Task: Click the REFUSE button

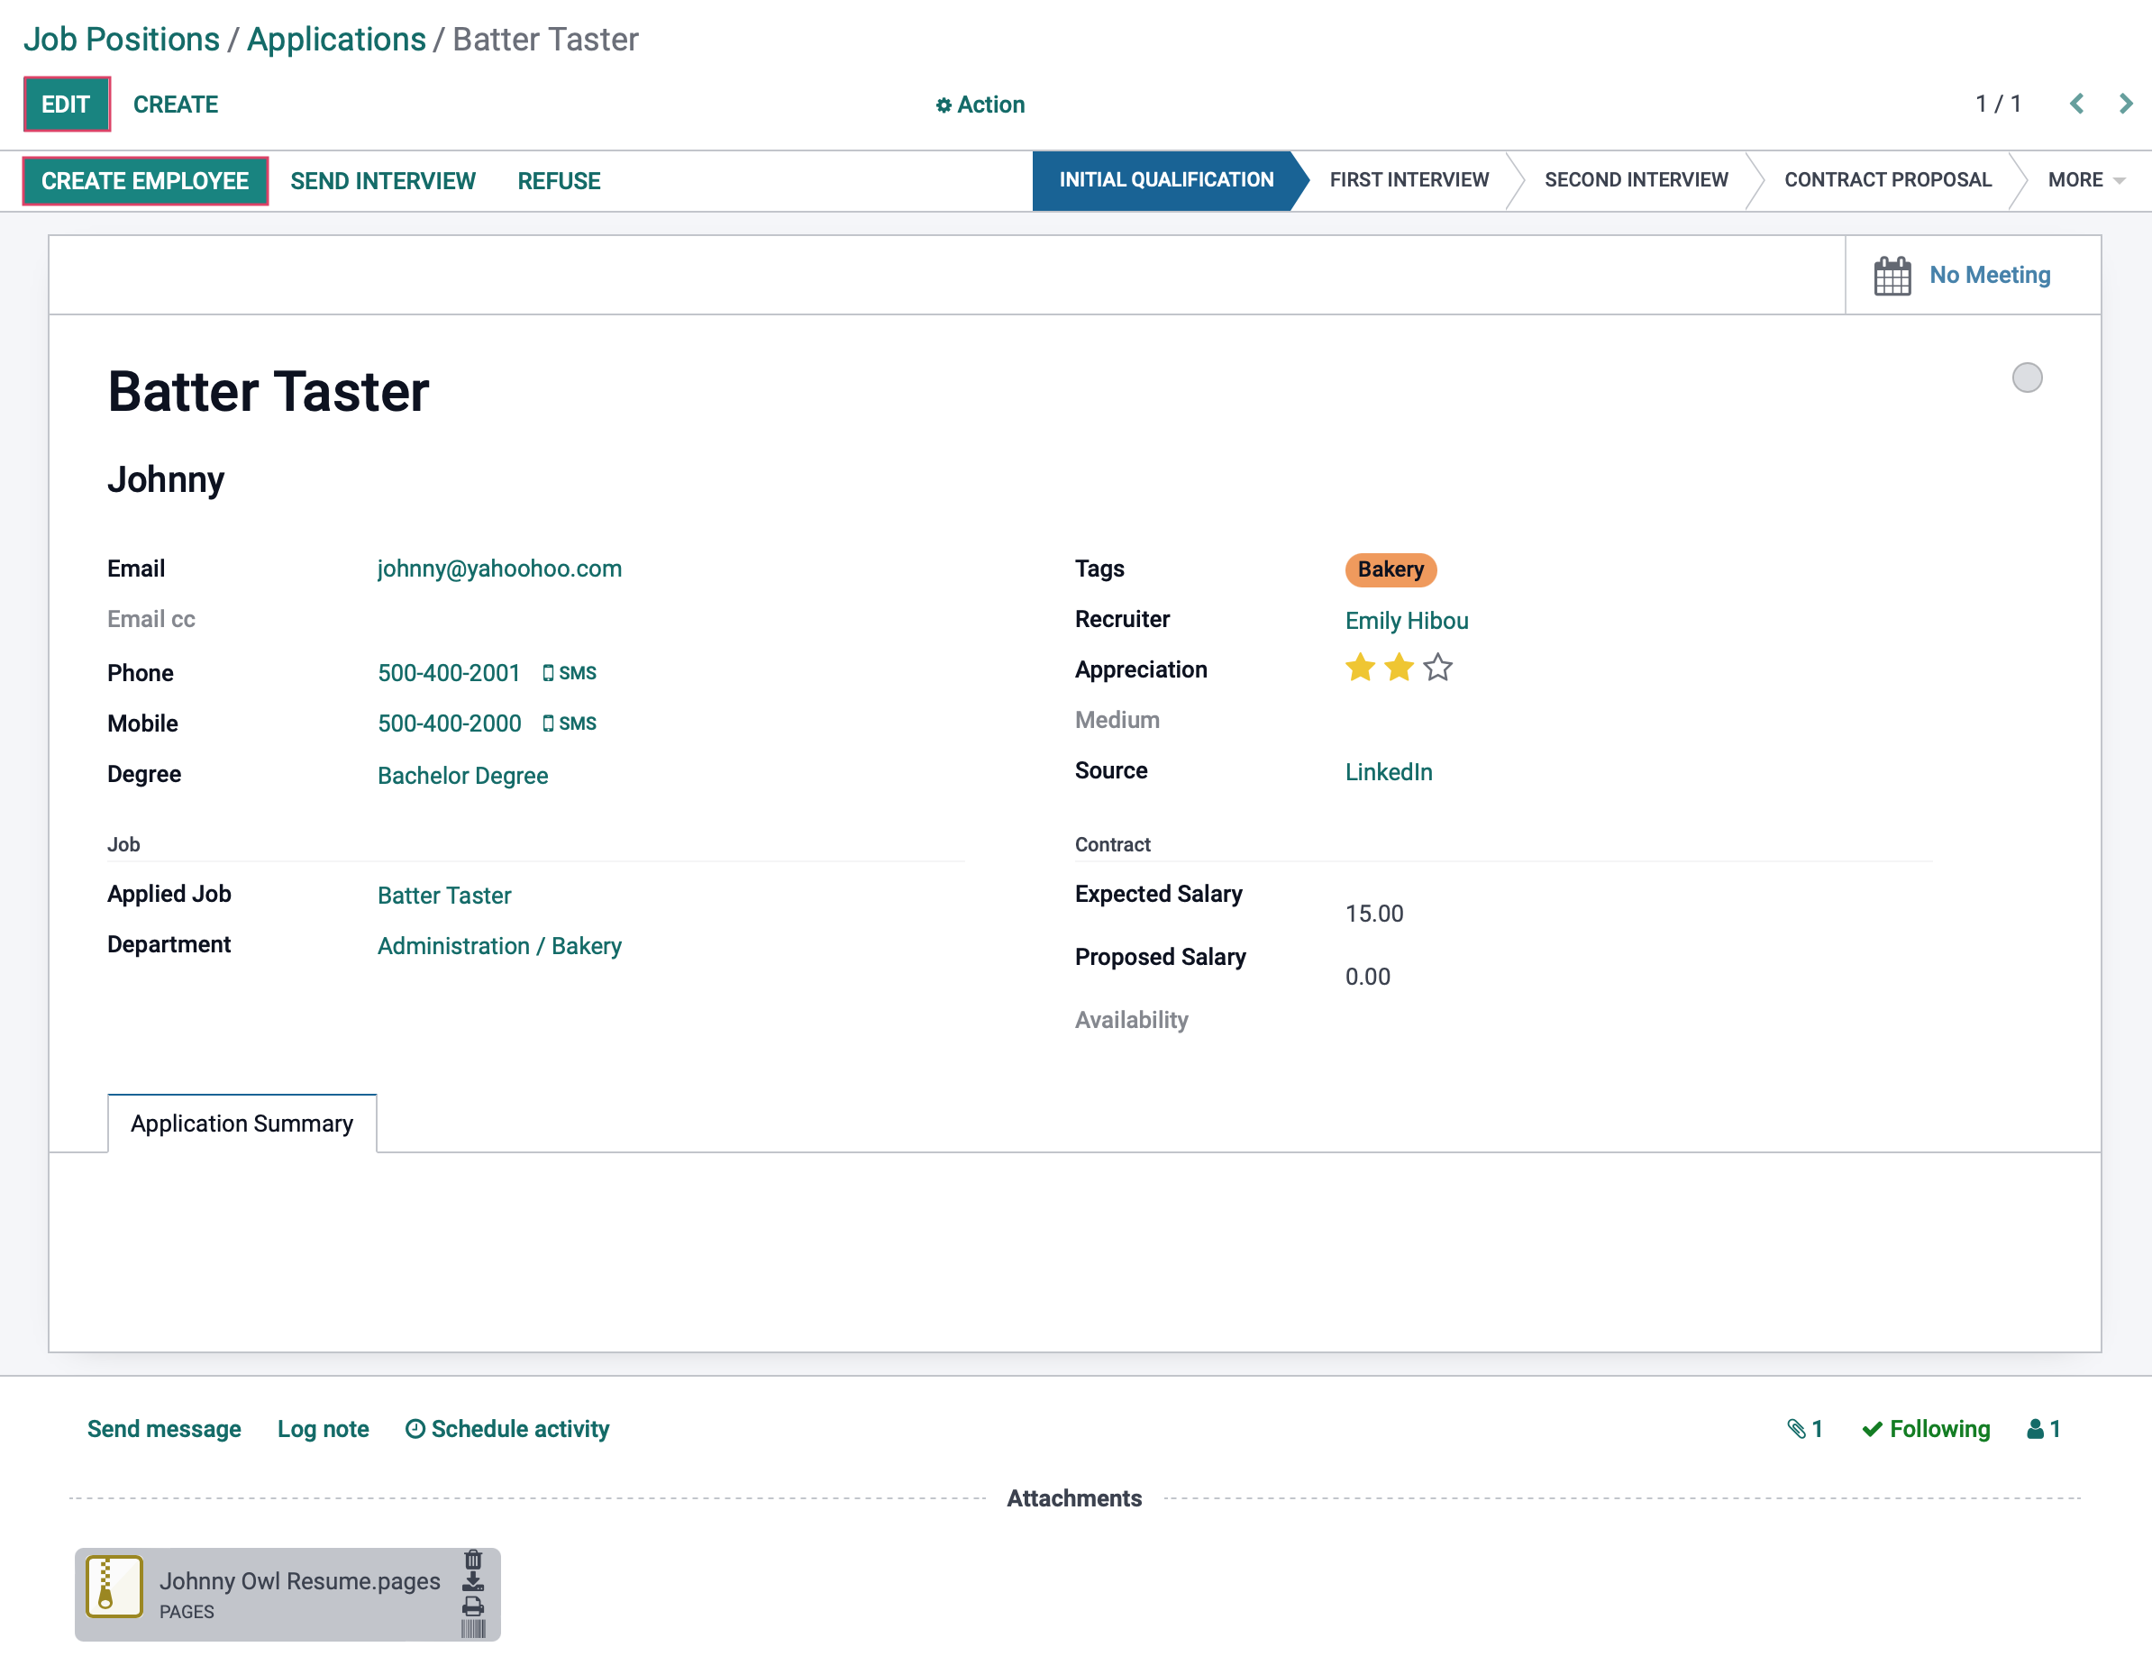Action: coord(559,181)
